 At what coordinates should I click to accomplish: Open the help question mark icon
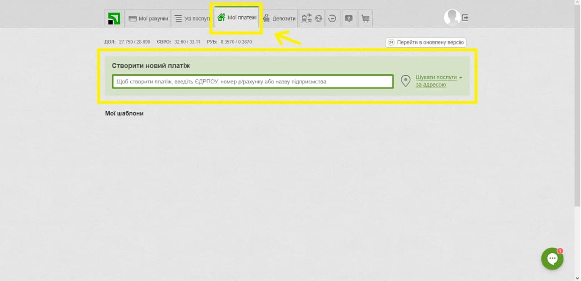click(x=349, y=19)
